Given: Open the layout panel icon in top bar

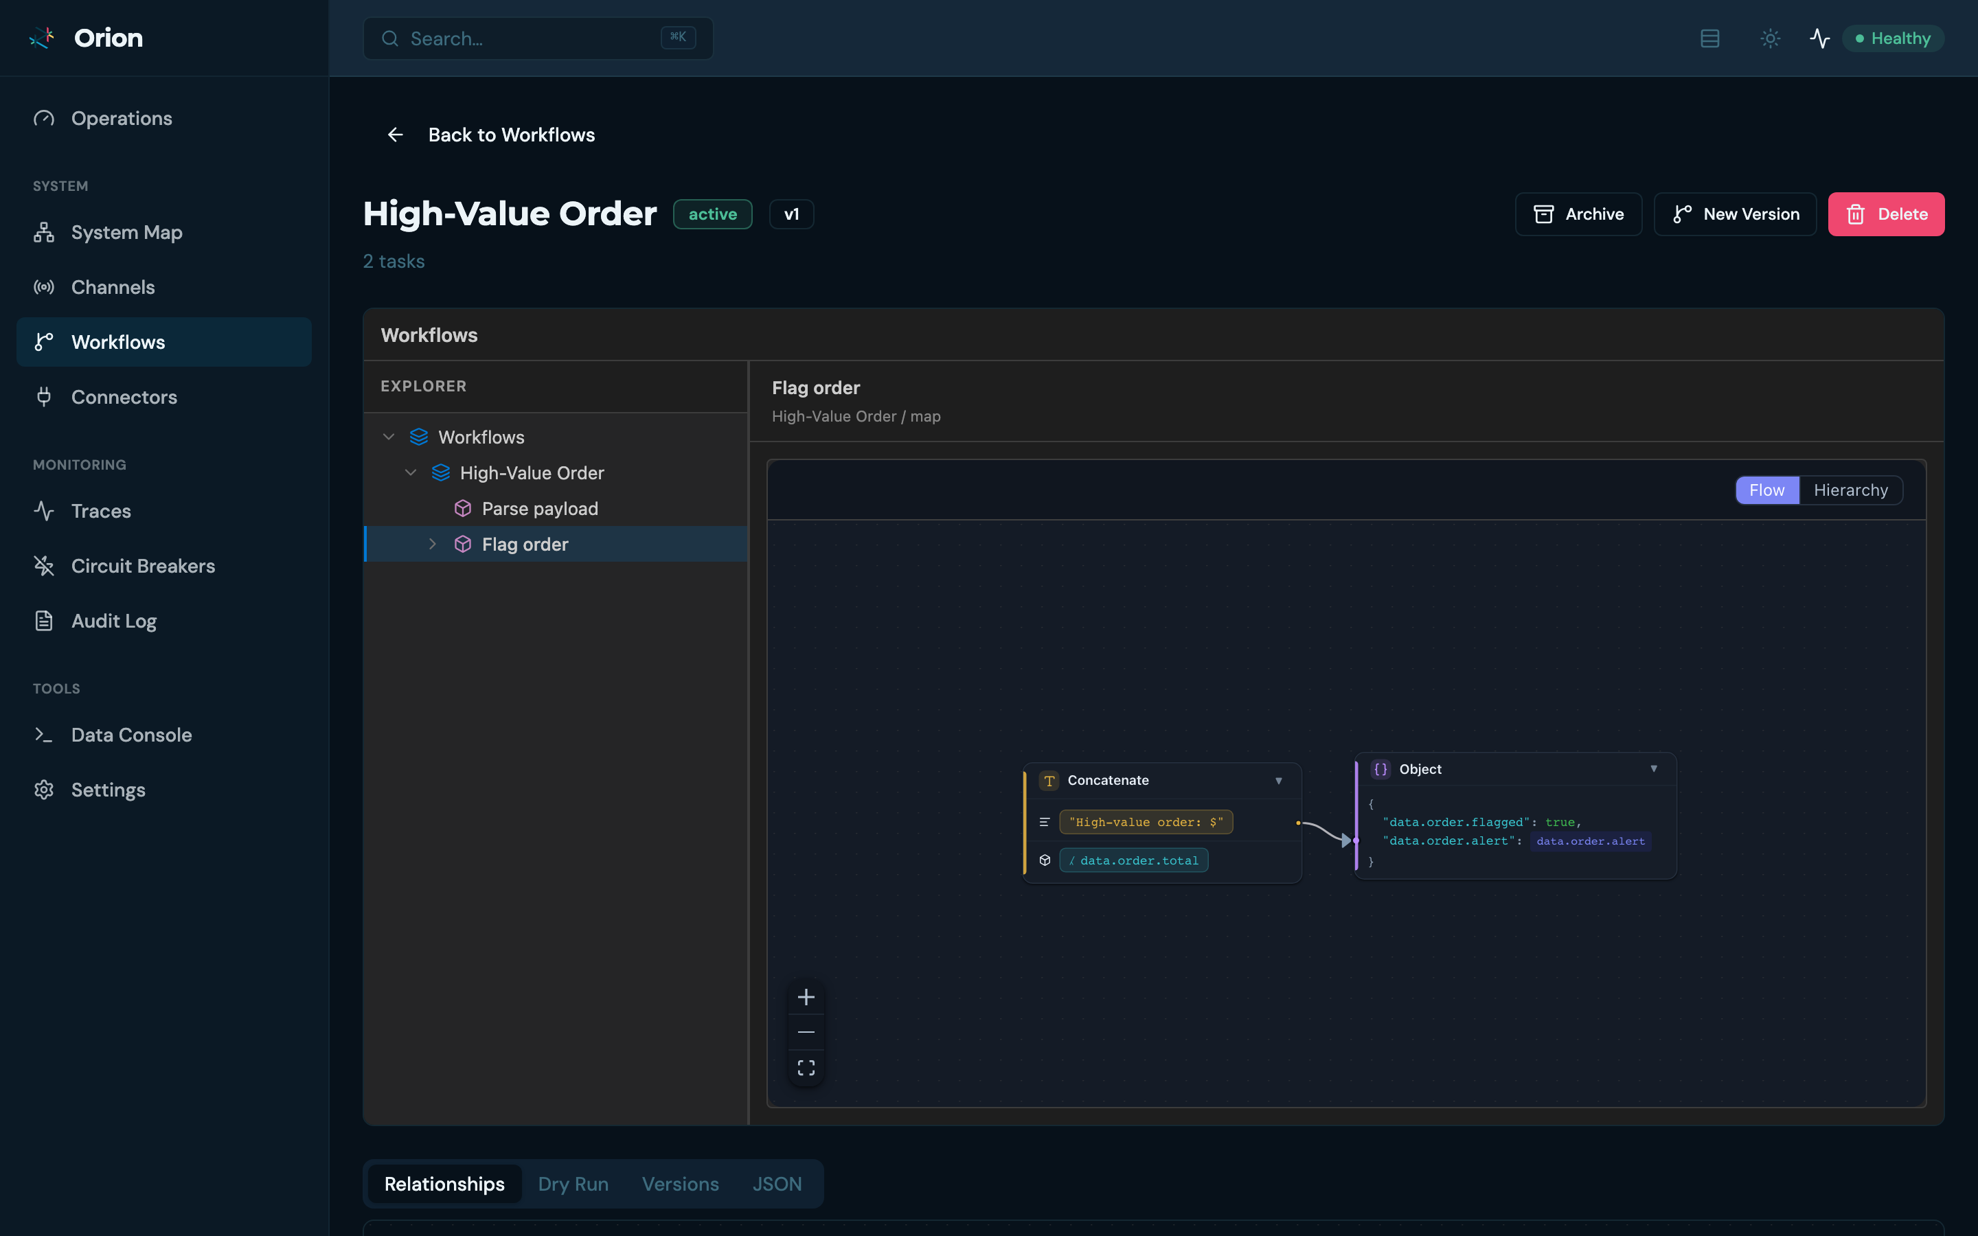Looking at the screenshot, I should [x=1709, y=38].
